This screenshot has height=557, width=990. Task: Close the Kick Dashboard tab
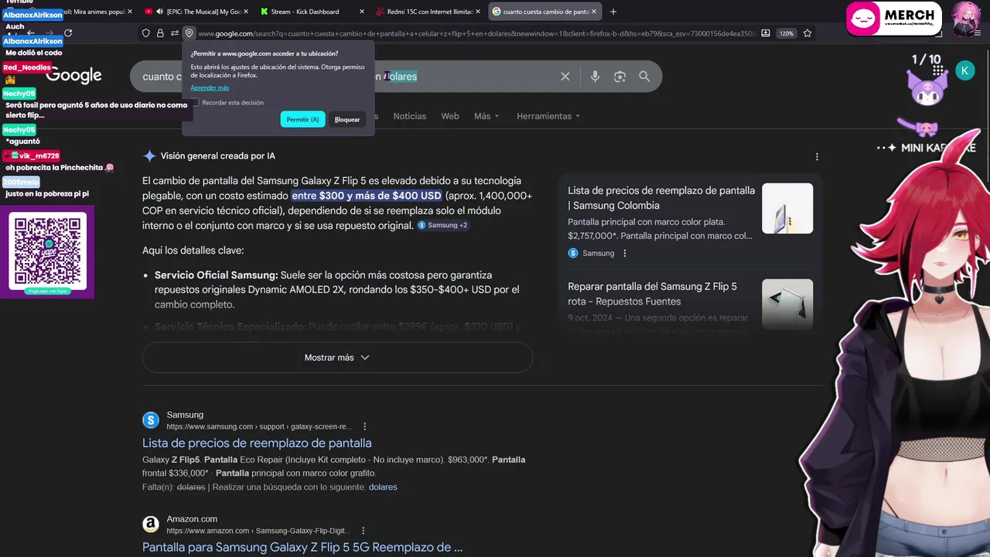(362, 12)
